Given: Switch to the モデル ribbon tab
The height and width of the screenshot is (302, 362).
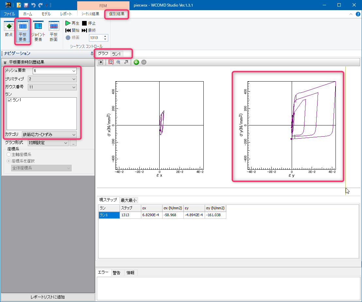Looking at the screenshot, I should click(46, 14).
